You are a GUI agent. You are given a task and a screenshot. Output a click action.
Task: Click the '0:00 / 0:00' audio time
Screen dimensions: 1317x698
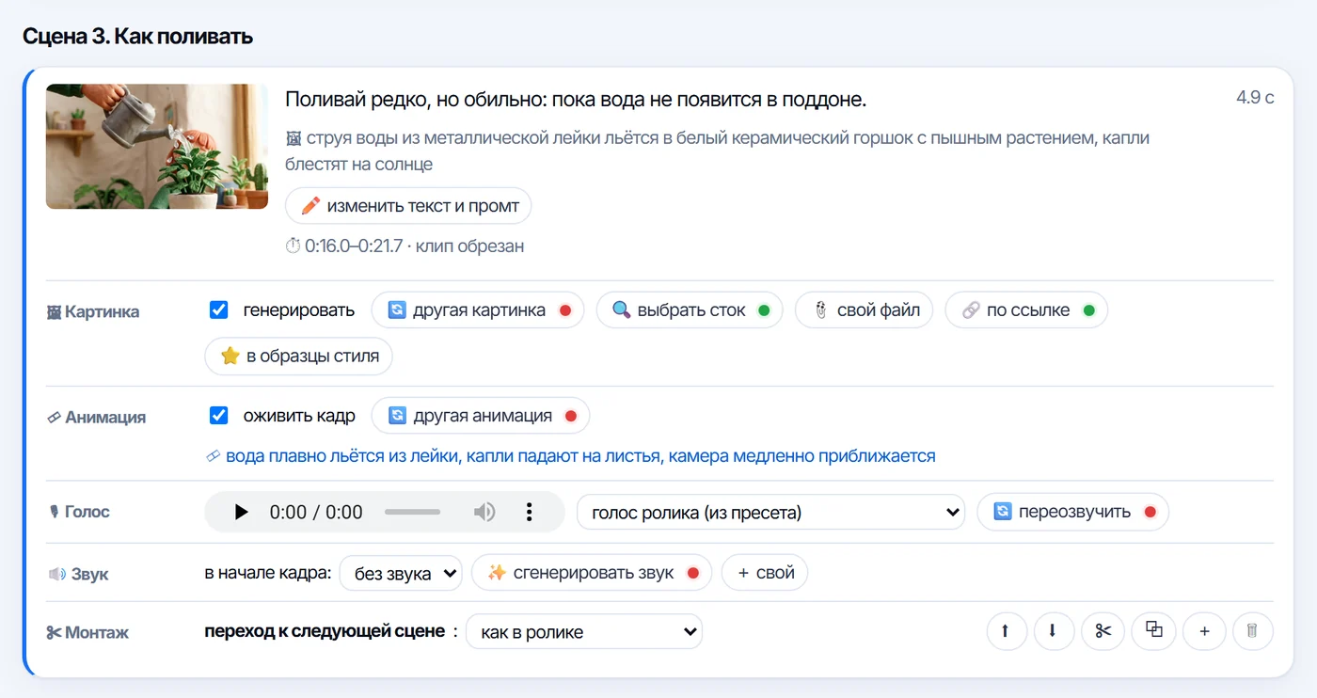pos(316,512)
